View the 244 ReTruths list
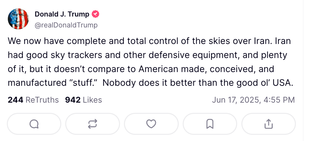This screenshot has height=141, width=313. point(33,100)
